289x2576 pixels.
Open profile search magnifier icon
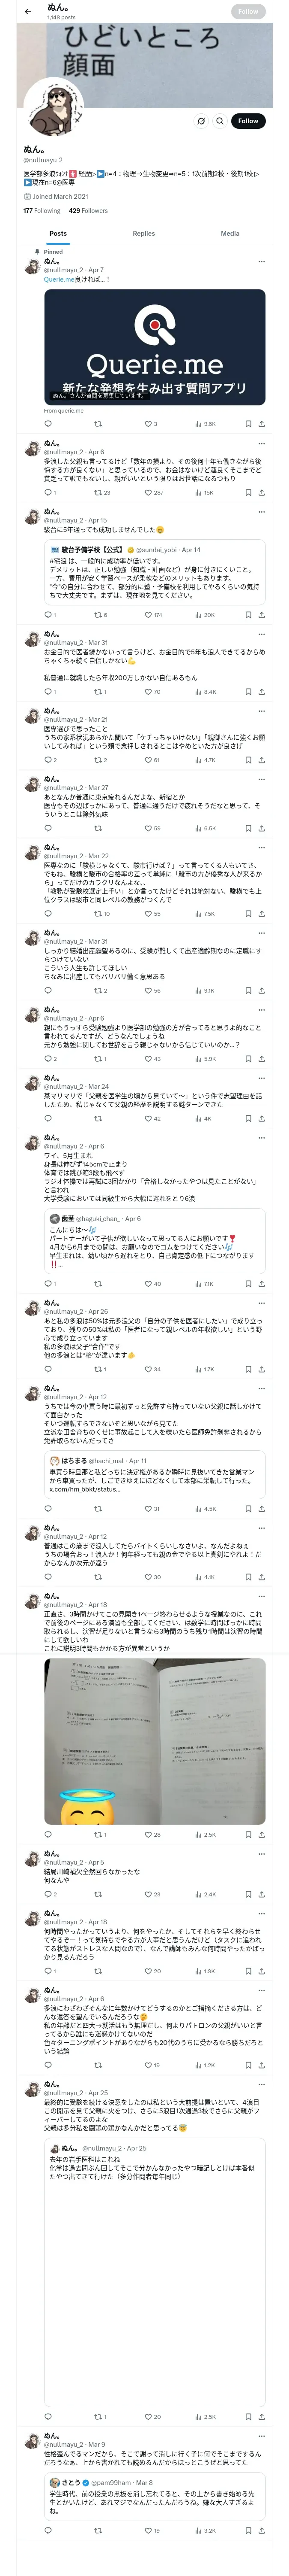pyautogui.click(x=220, y=121)
